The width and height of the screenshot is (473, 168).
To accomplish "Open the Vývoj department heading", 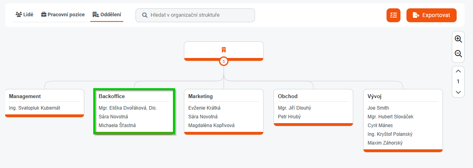I will [x=376, y=96].
